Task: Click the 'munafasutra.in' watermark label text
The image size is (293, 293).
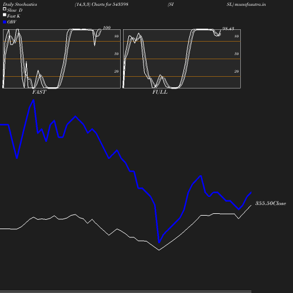Action: pos(250,5)
